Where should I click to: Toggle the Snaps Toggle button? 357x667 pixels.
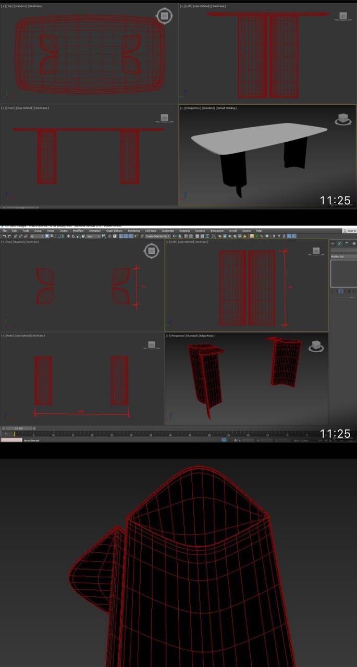click(x=120, y=236)
